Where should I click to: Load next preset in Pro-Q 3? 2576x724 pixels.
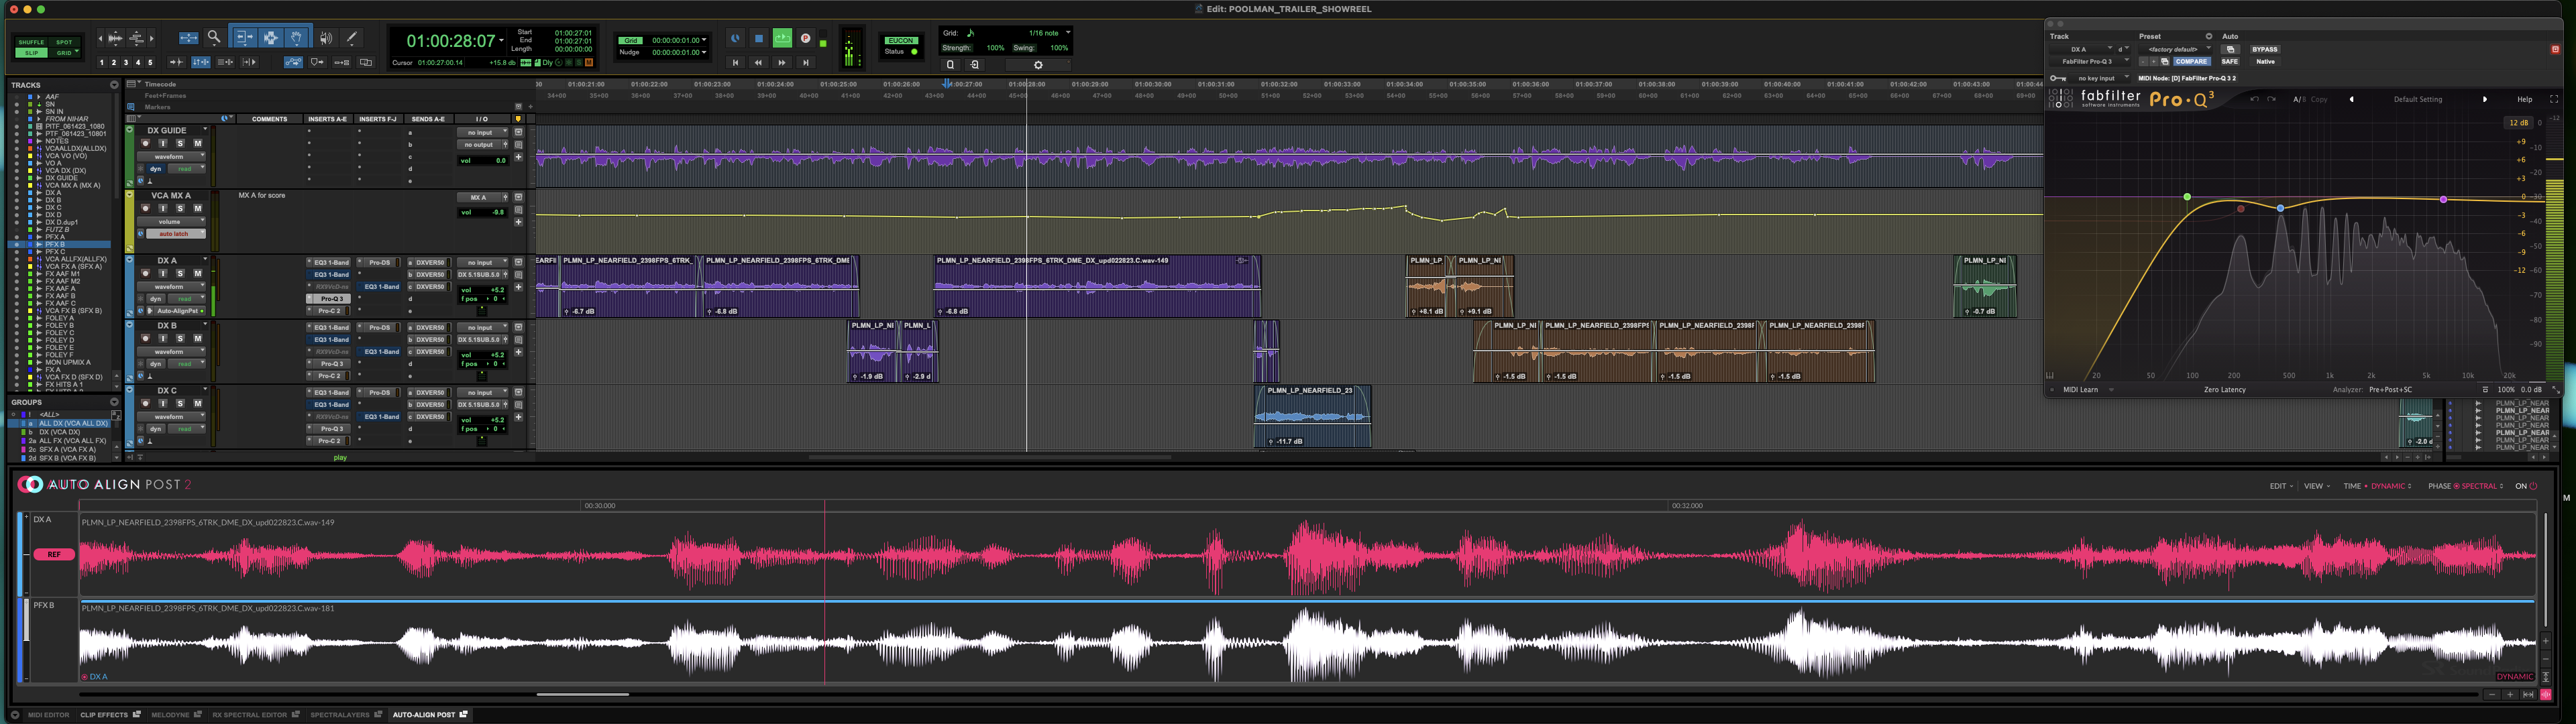[2485, 99]
